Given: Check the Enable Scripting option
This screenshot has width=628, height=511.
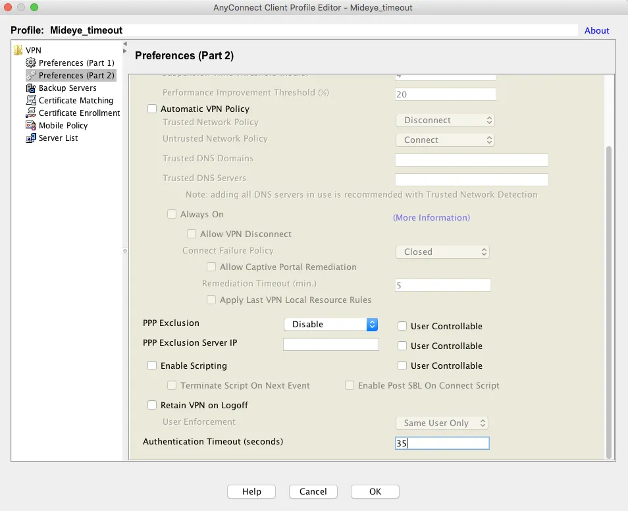Looking at the screenshot, I should click(152, 365).
